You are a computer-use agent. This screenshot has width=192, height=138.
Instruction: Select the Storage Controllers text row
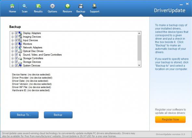[x=33, y=58]
